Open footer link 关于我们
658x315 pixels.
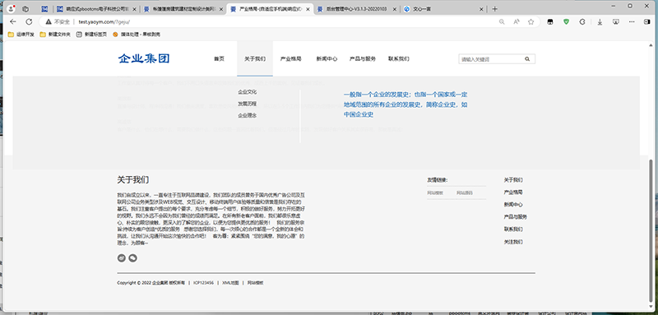click(513, 180)
